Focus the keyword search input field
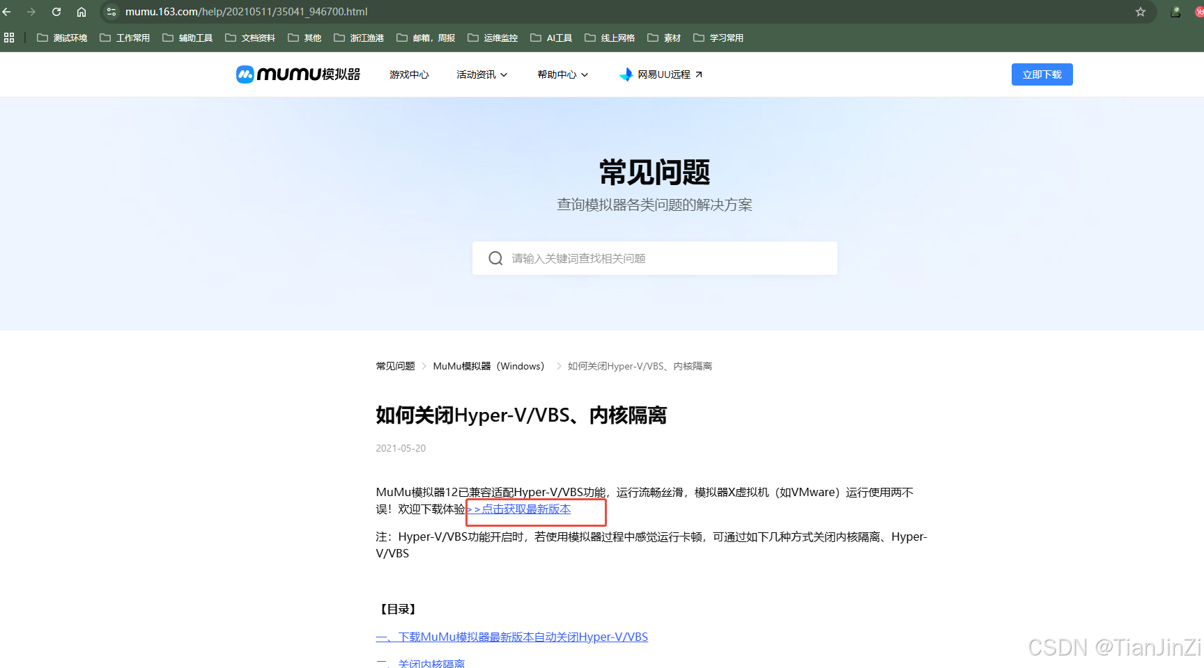The image size is (1204, 668). click(655, 258)
